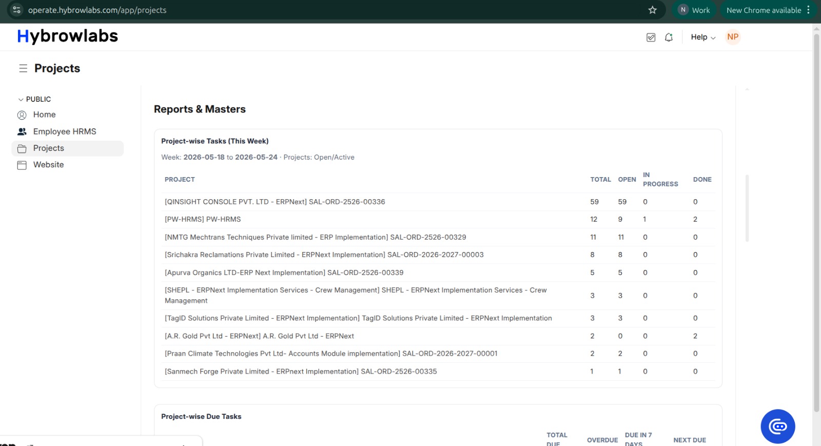The width and height of the screenshot is (821, 446).
Task: Select Projects in the sidebar
Action: (x=67, y=148)
